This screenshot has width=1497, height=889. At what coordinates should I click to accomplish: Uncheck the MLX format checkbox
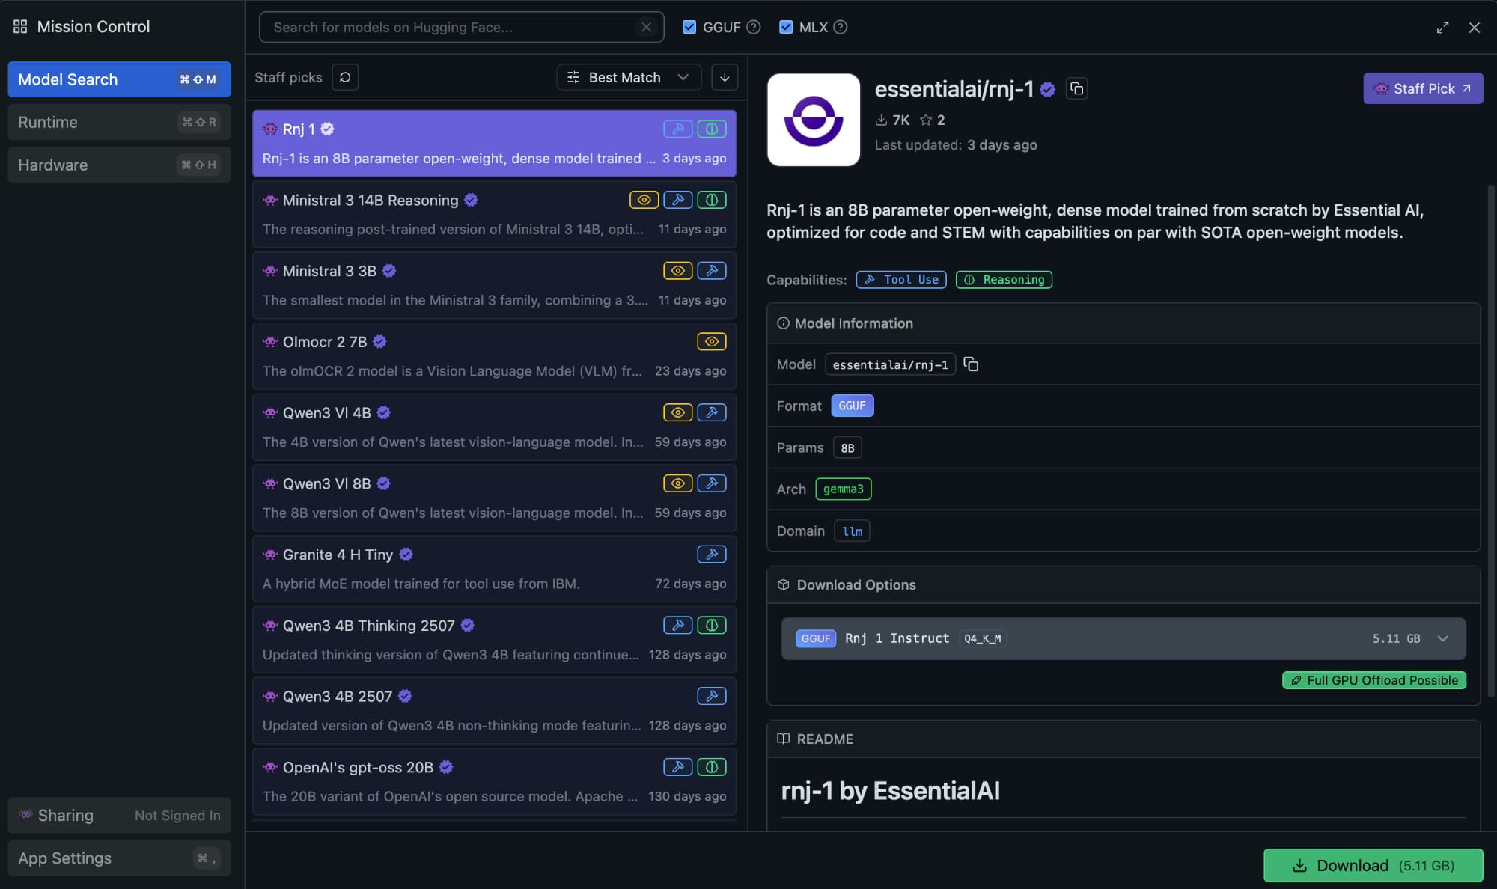(x=786, y=27)
